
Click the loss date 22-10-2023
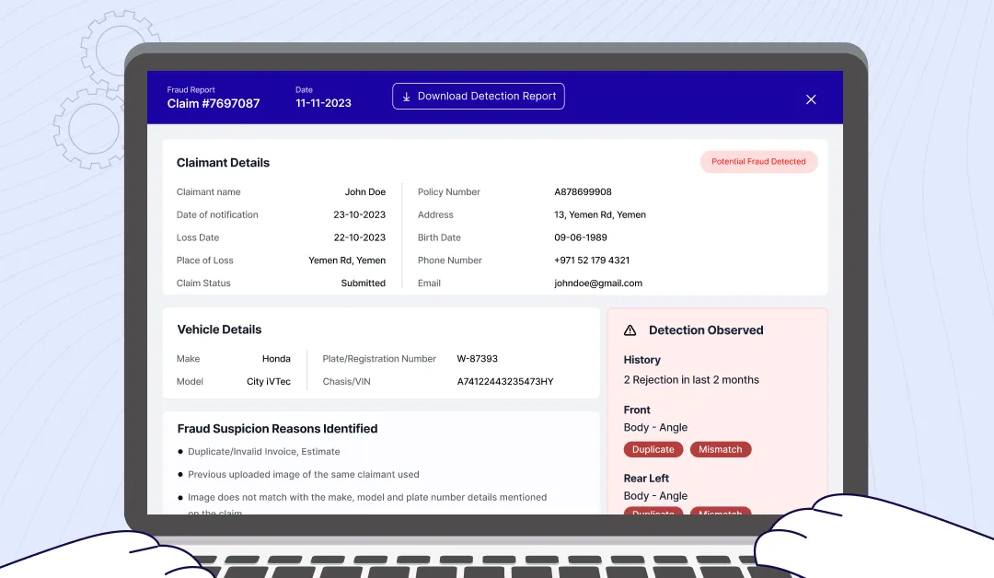point(360,237)
